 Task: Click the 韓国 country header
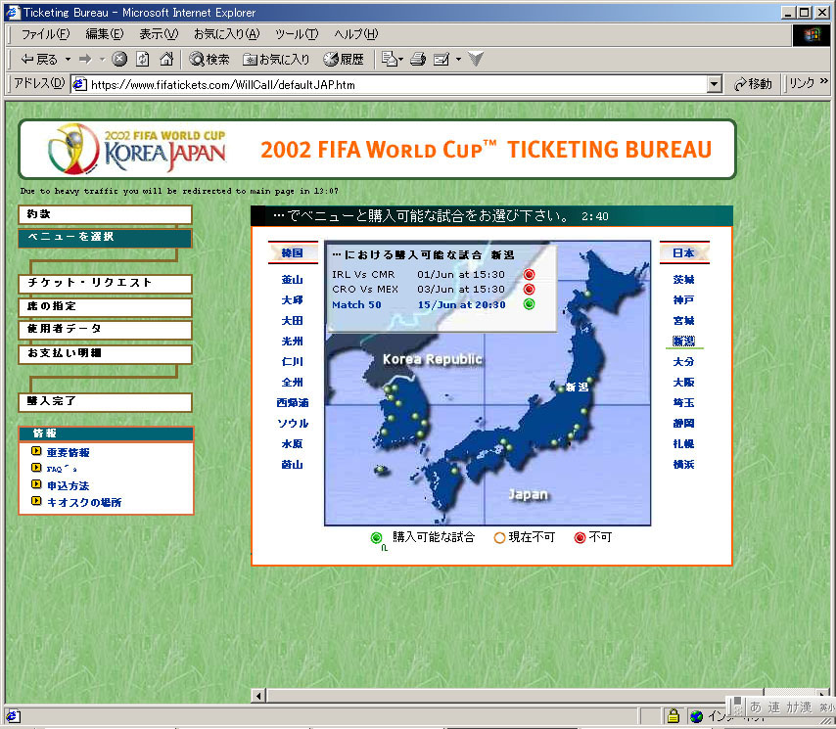(292, 253)
